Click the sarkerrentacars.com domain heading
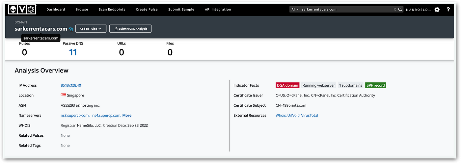The image size is (461, 164). [41, 29]
